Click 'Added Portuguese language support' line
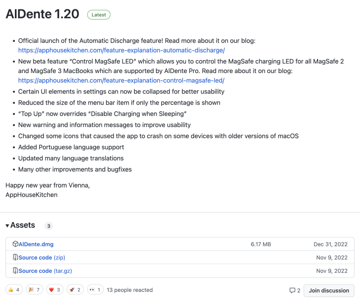The height and width of the screenshot is (303, 360). pyautogui.click(x=71, y=147)
